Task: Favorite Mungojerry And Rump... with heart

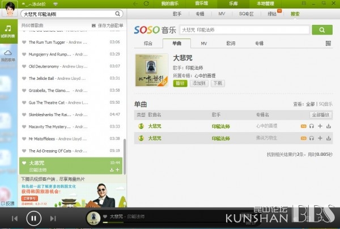Action: click(x=24, y=54)
